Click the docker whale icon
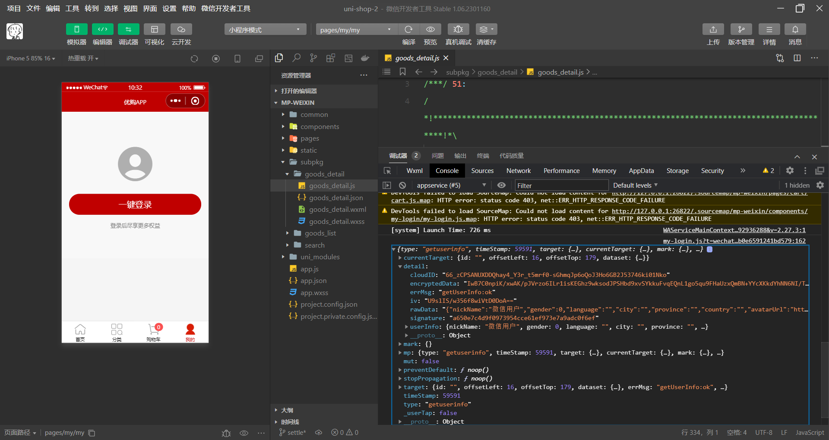829x440 pixels. coord(365,58)
